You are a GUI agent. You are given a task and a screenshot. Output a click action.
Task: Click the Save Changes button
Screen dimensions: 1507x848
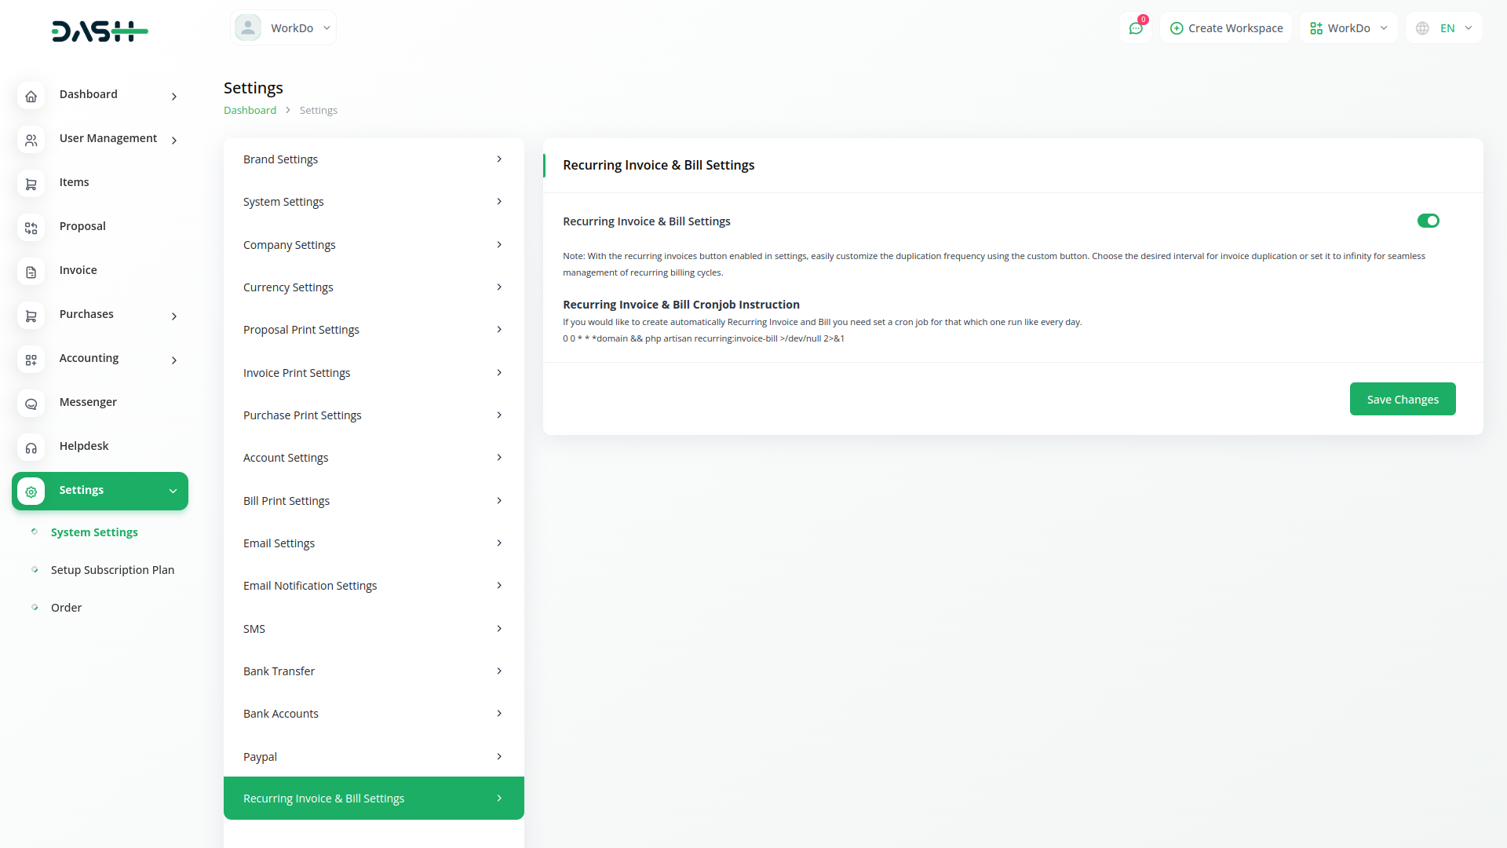coord(1402,399)
